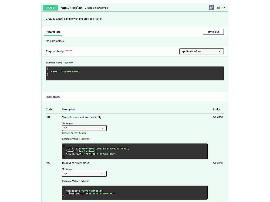The width and height of the screenshot is (270, 202).
Task: Click the 'Code' column header
Action: [x=49, y=109]
